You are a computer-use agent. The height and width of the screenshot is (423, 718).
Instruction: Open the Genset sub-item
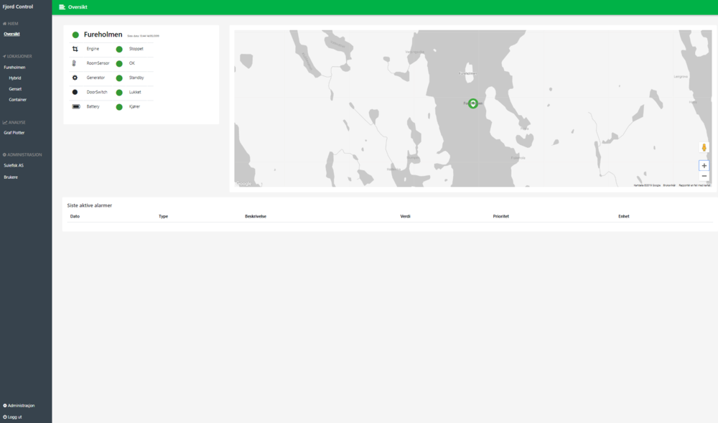point(15,89)
